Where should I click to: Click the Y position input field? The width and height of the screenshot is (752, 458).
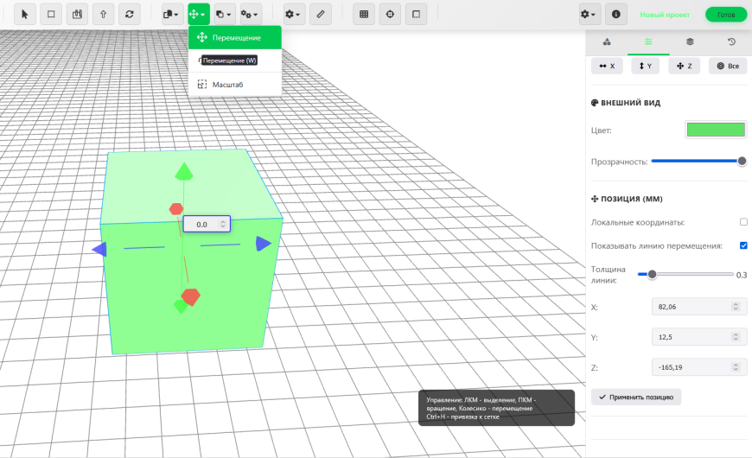699,337
